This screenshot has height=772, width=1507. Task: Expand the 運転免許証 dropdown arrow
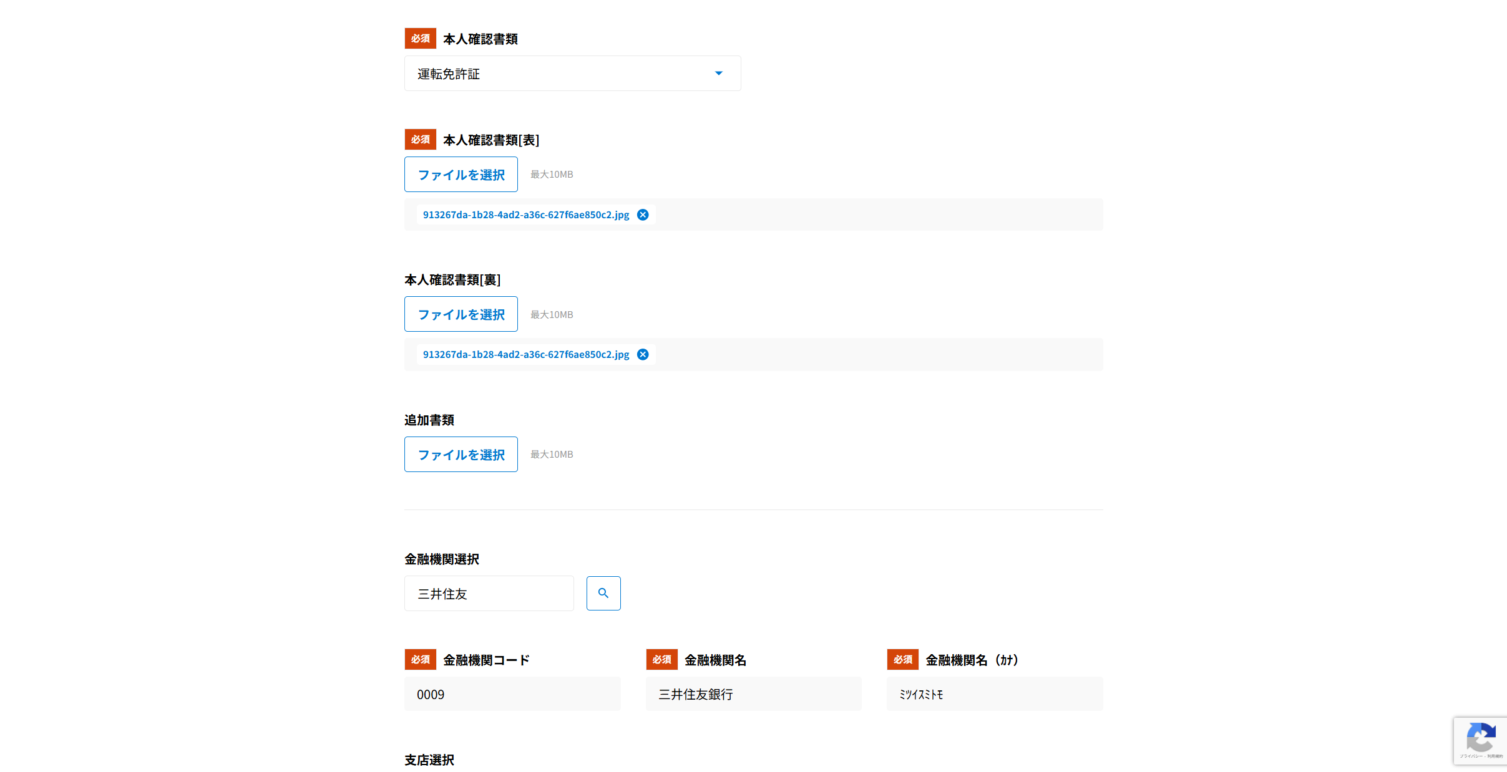pos(718,74)
